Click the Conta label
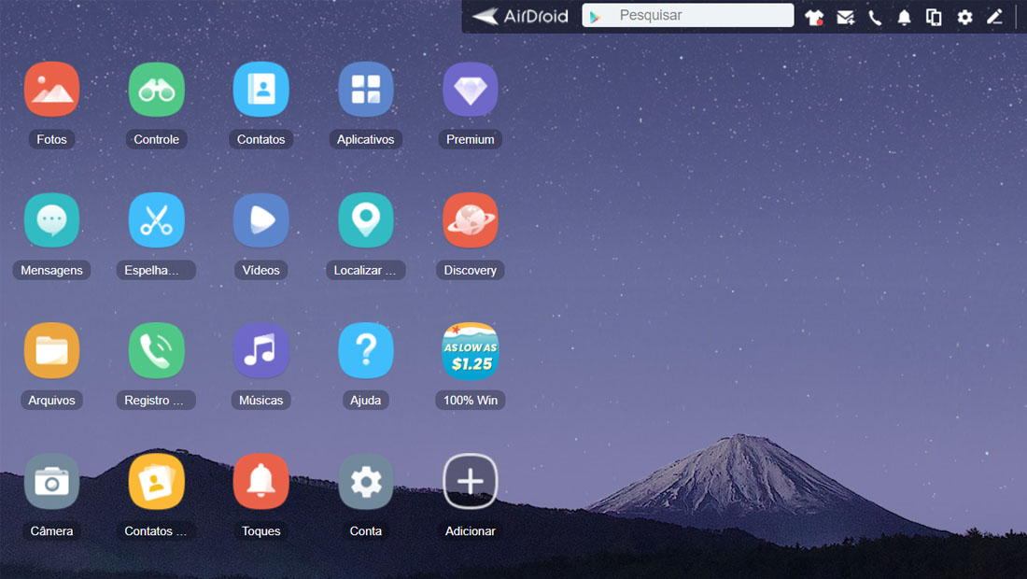Viewport: 1027px width, 579px height. tap(365, 531)
